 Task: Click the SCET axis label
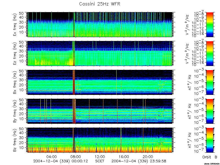tap(100, 161)
